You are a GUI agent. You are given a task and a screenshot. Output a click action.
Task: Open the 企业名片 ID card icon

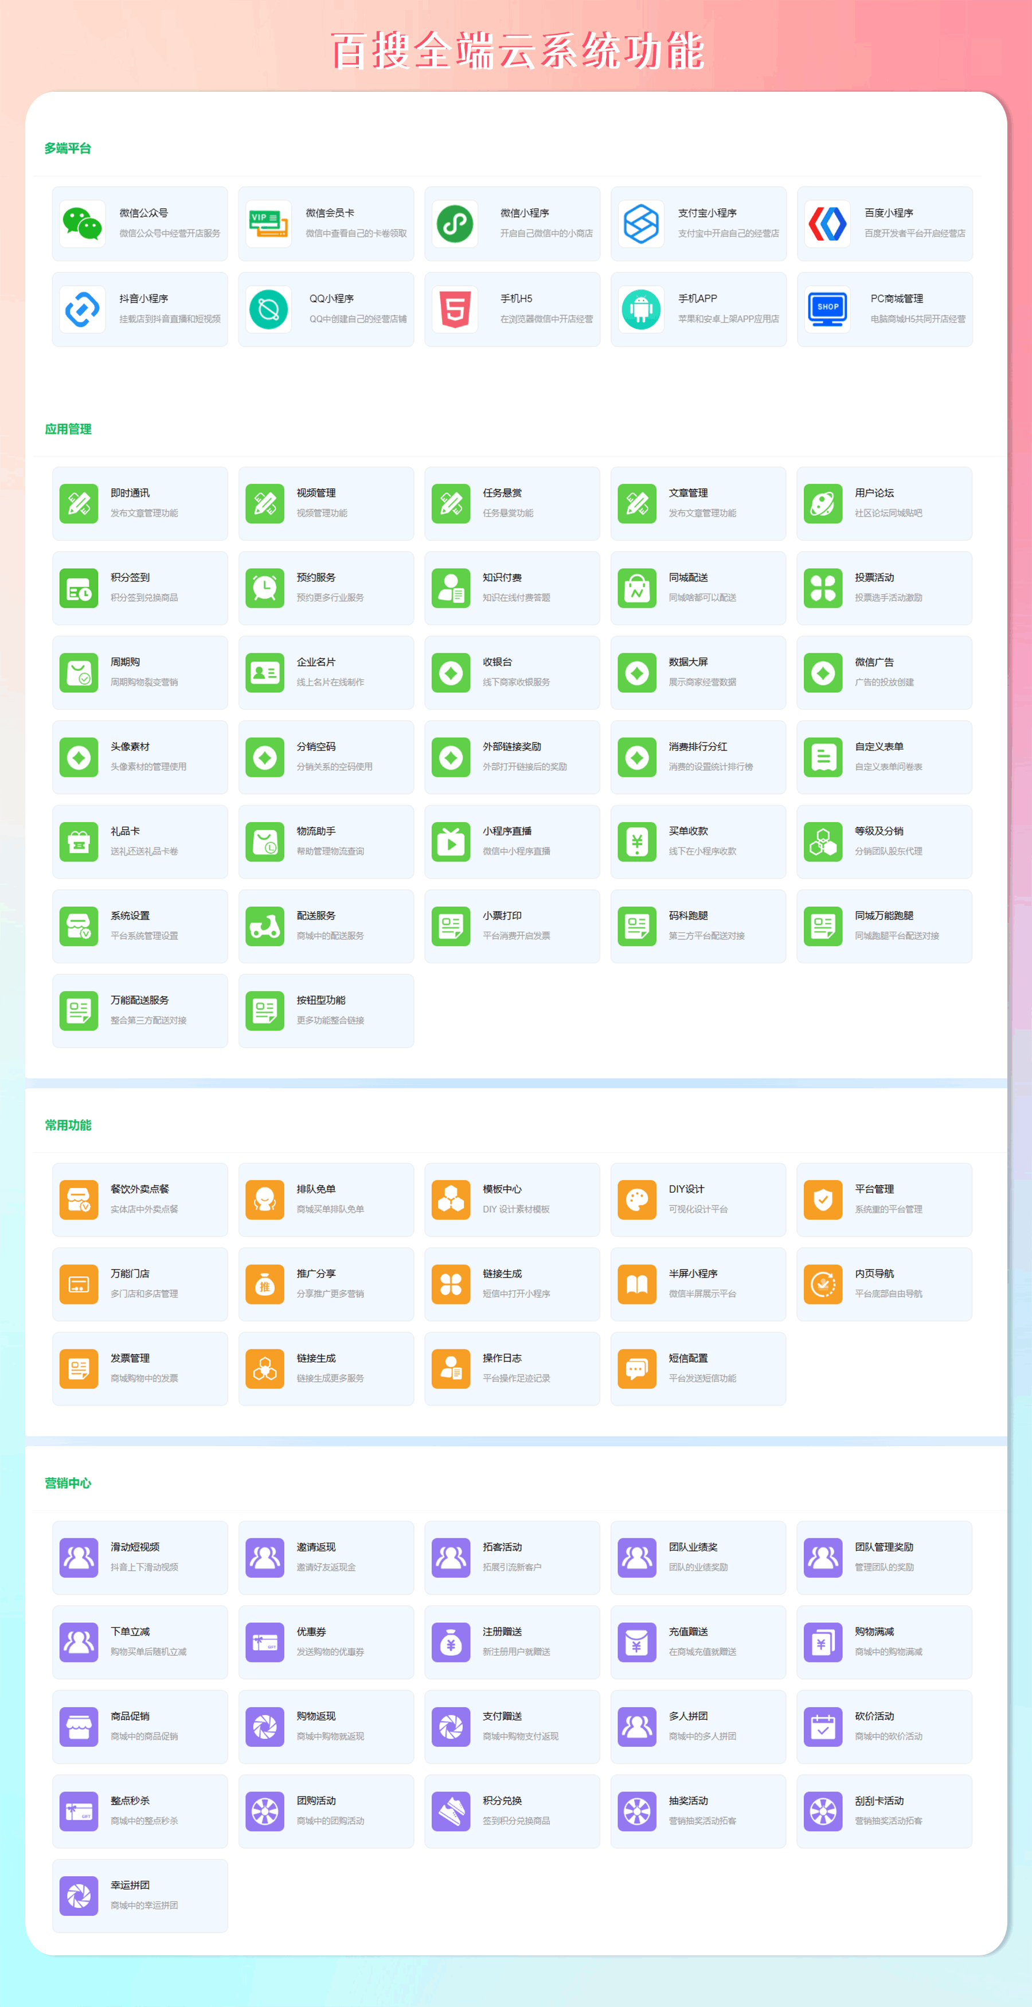coord(265,673)
